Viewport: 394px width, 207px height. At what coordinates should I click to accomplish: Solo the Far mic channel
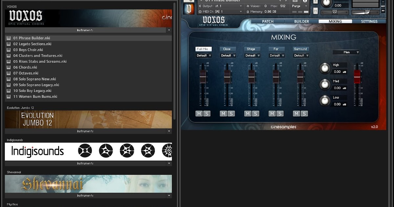pos(280,114)
